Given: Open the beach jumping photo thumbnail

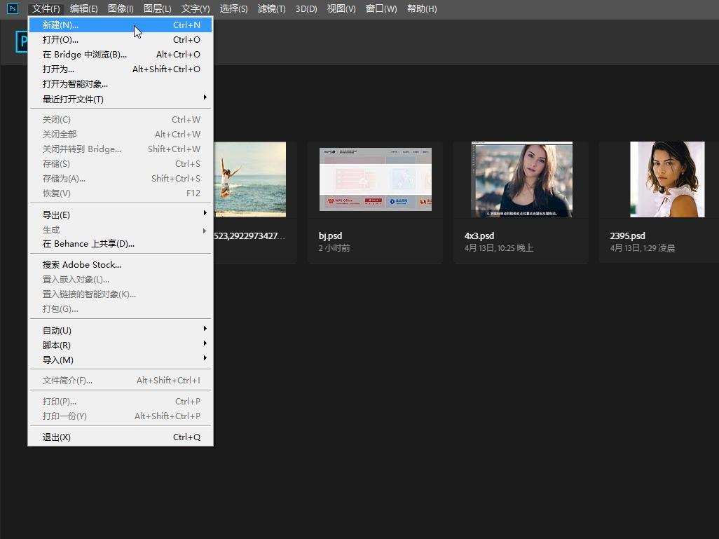Looking at the screenshot, I should pos(249,179).
